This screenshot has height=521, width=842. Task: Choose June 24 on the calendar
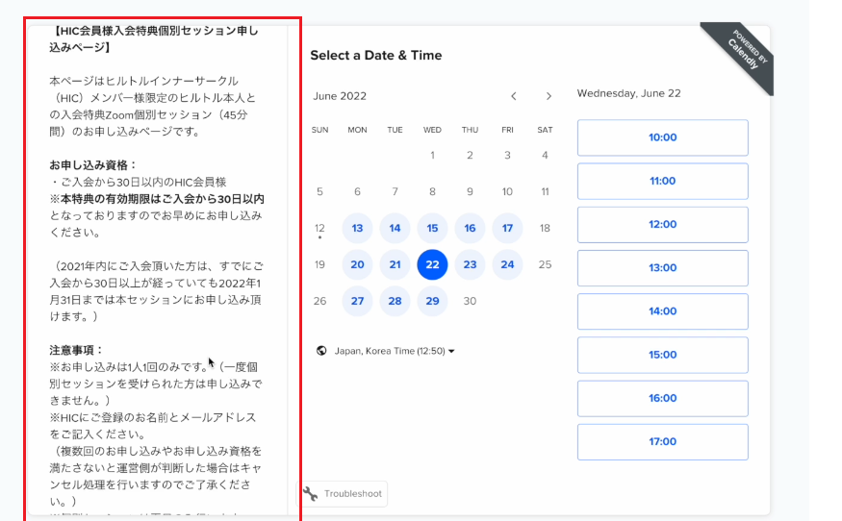[x=507, y=264]
